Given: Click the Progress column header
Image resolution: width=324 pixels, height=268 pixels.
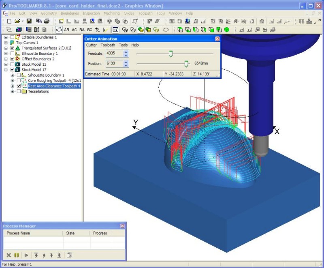Looking at the screenshot, I should pos(101,233).
